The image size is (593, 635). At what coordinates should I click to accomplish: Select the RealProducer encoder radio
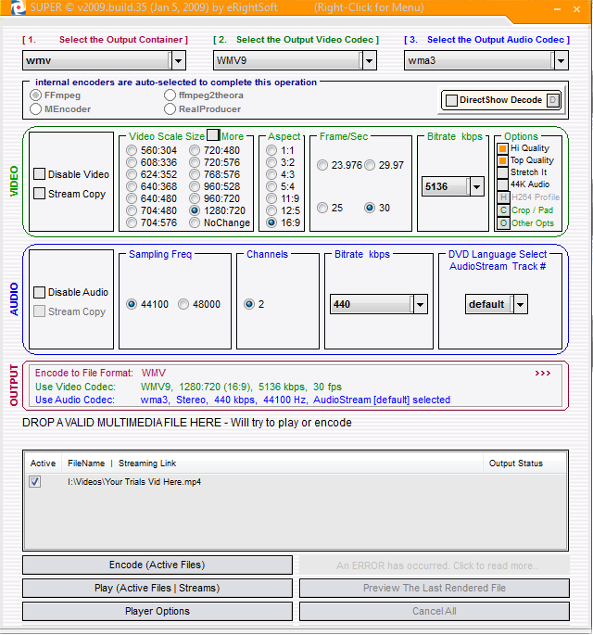pos(170,109)
